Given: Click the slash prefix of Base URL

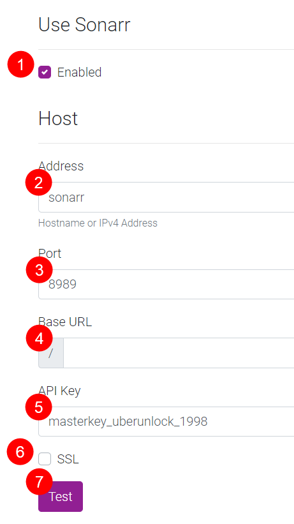Looking at the screenshot, I should [x=51, y=353].
